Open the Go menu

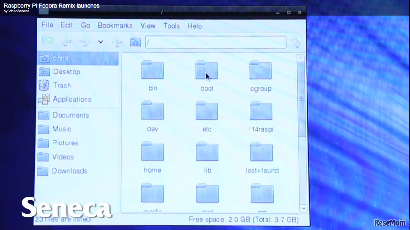pyautogui.click(x=86, y=25)
